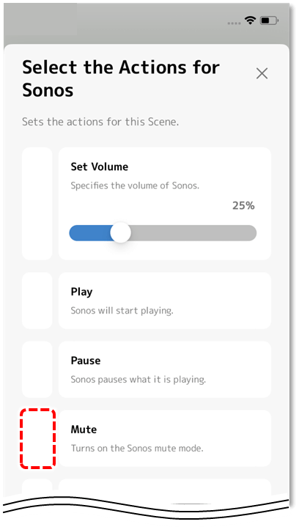Viewport: 299px width, 527px height.
Task: Tick the selection box beside Set Volume
Action: tap(37, 204)
